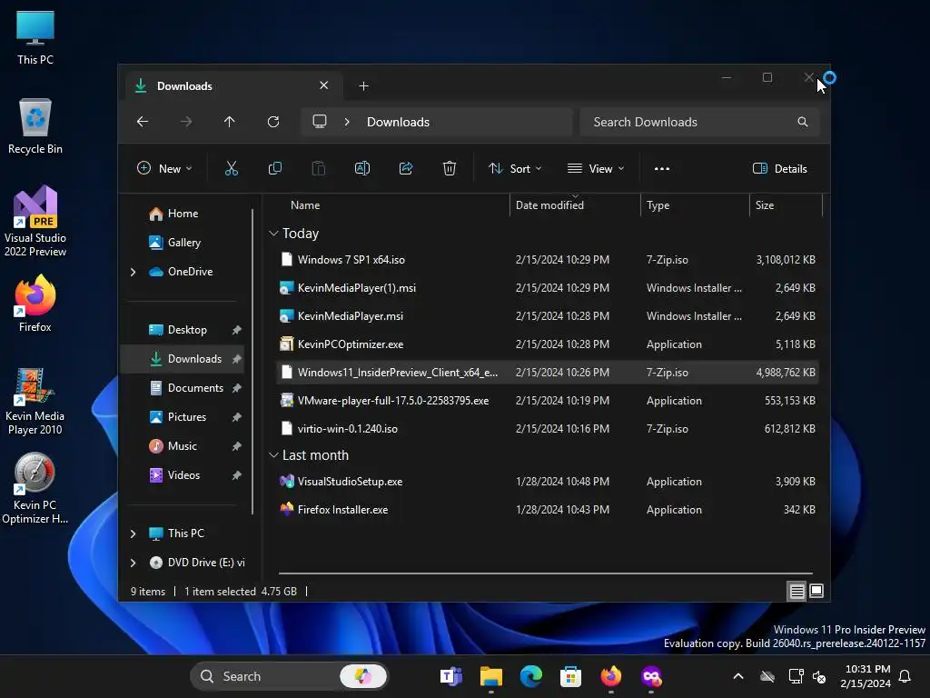Screen dimensions: 930x698
Task: Go up one folder level
Action: [230, 122]
